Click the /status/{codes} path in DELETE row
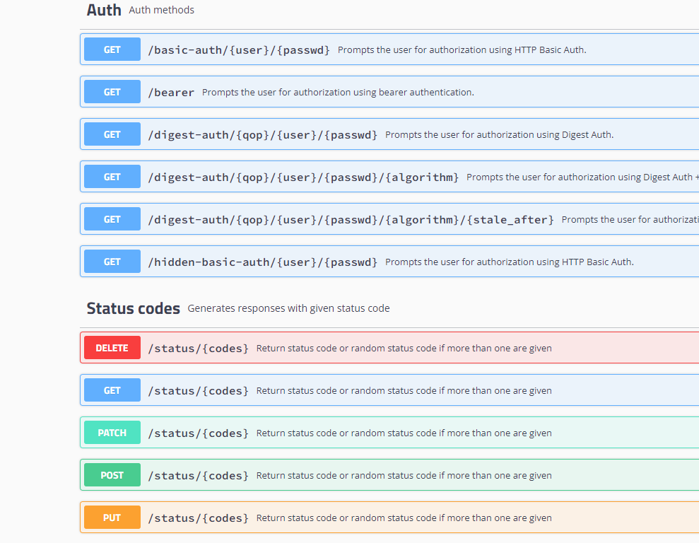The height and width of the screenshot is (543, 699). click(x=198, y=349)
